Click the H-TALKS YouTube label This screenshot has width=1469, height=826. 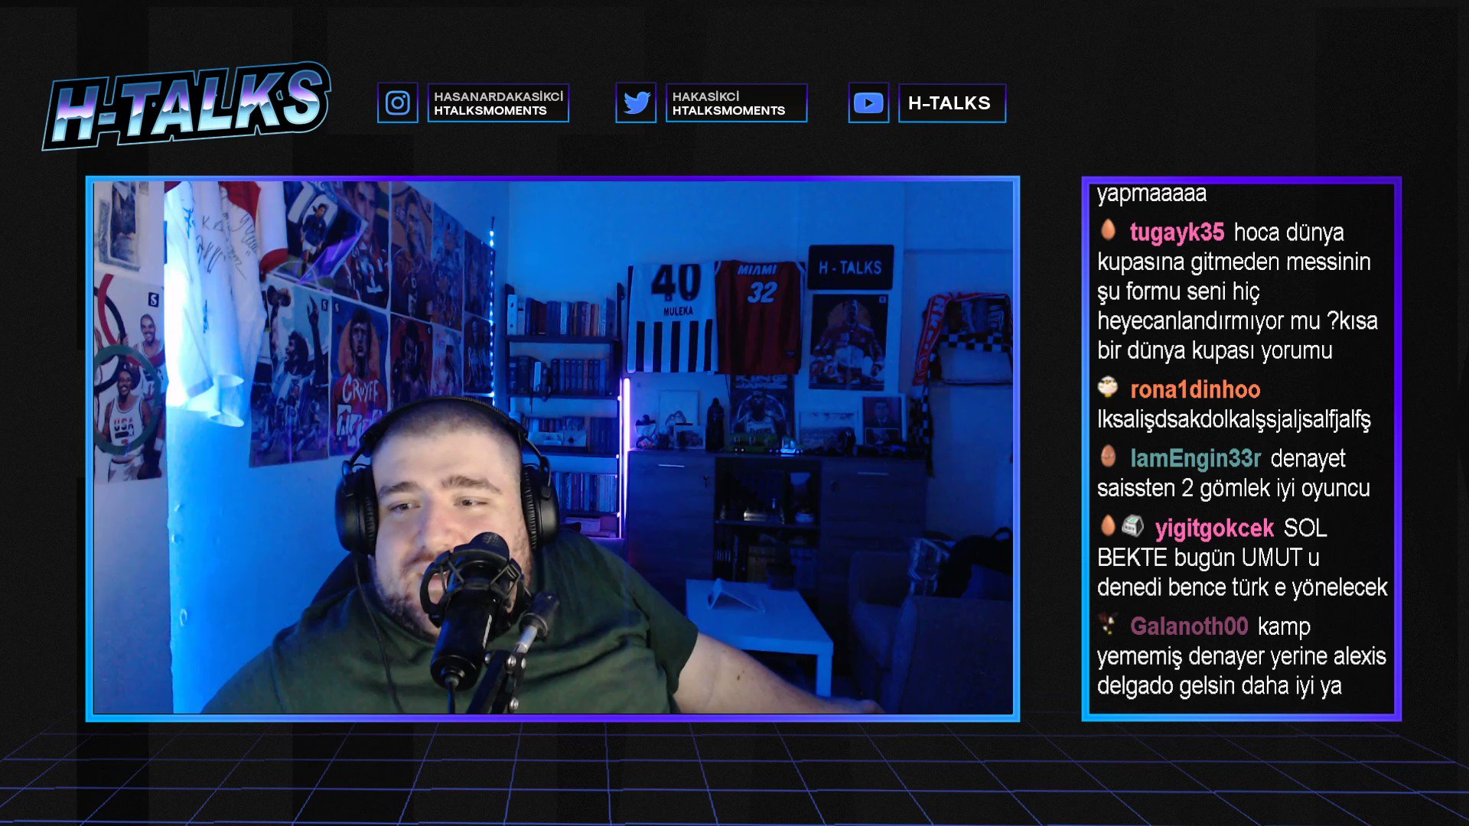[952, 103]
